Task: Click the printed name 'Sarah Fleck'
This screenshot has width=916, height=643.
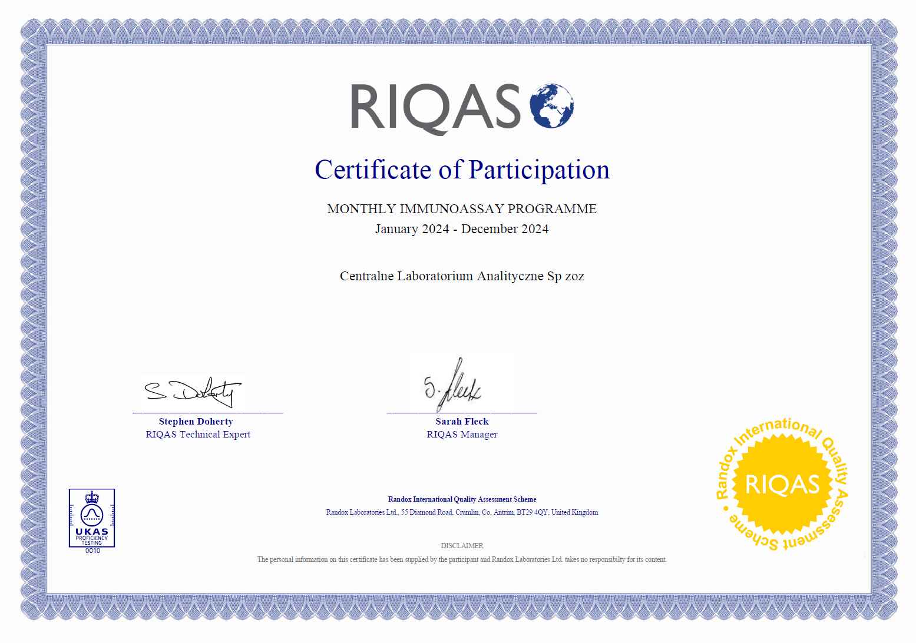Action: tap(462, 422)
